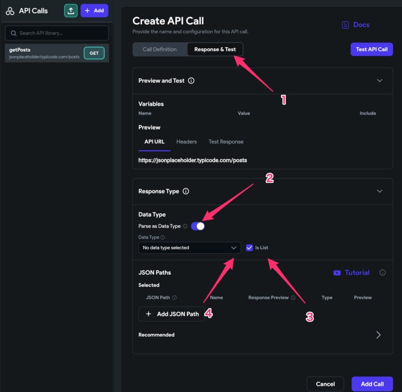Toggle the Parse as Data Type switch
The height and width of the screenshot is (392, 402).
tap(197, 226)
